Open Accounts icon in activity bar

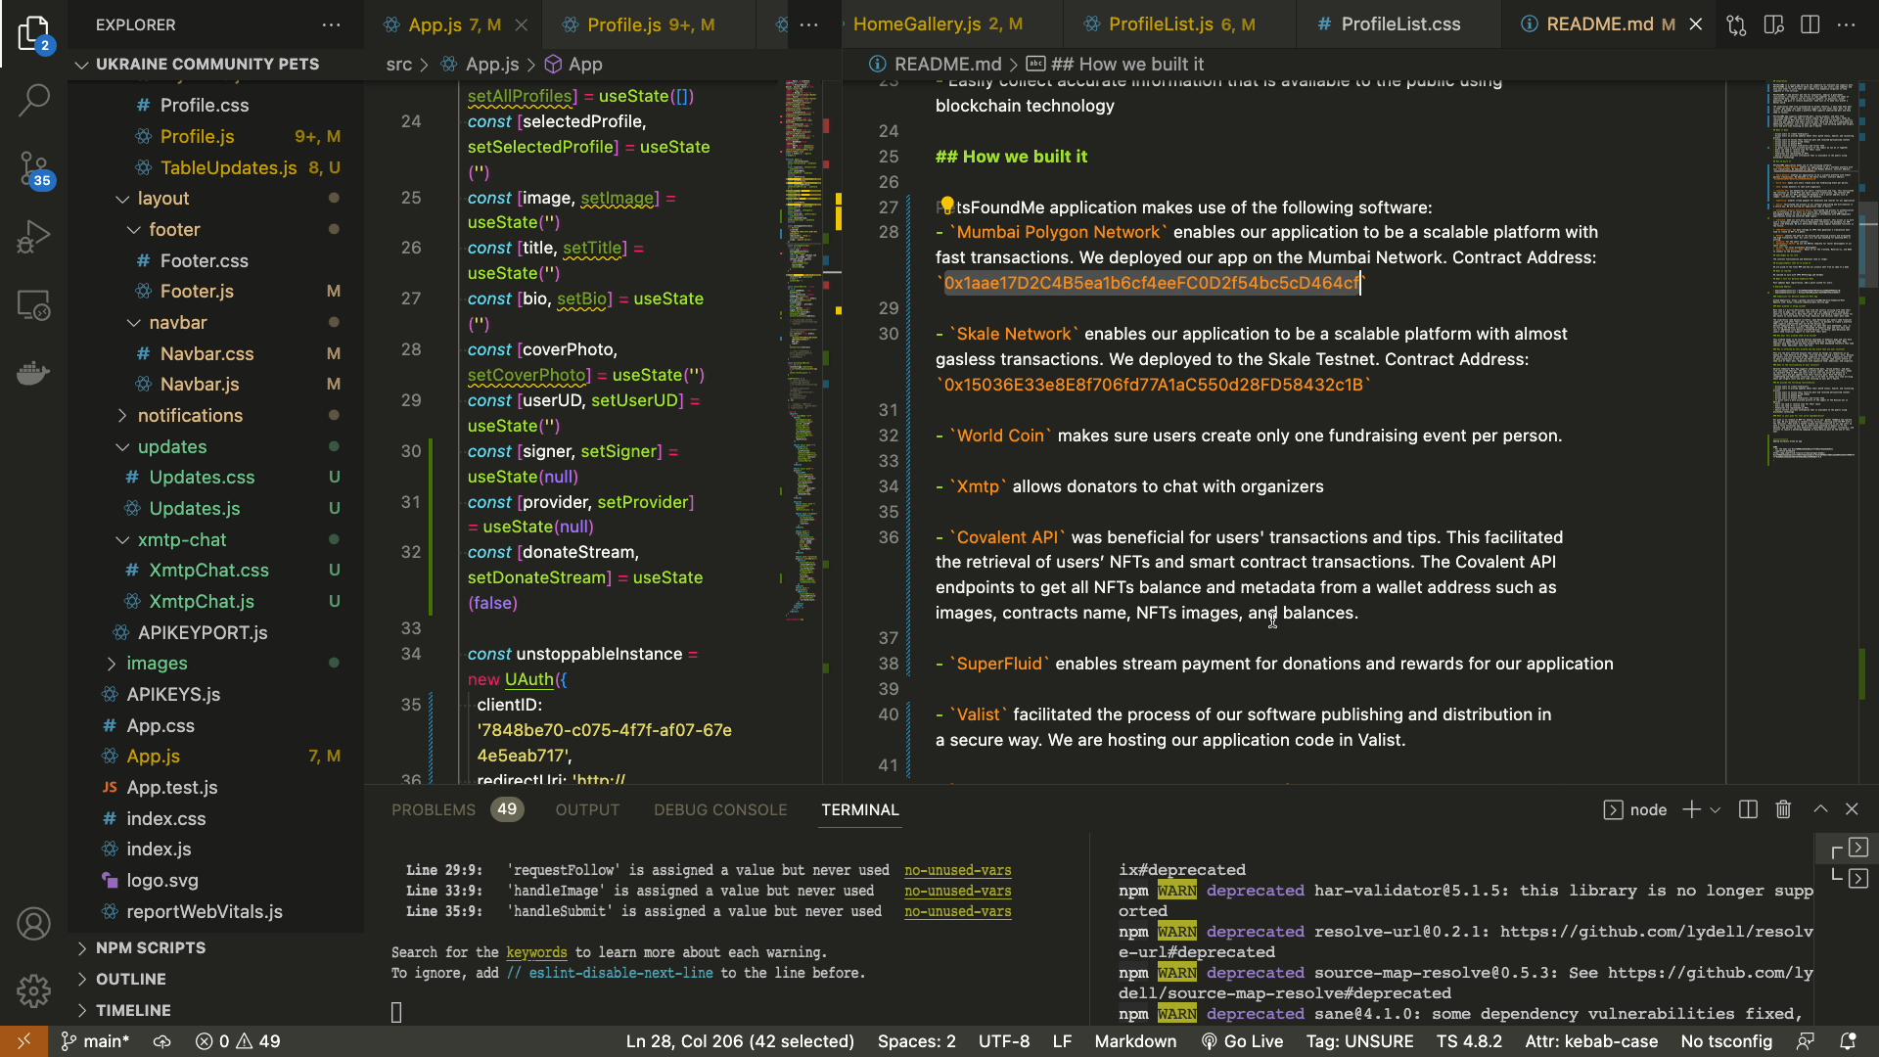click(x=33, y=924)
